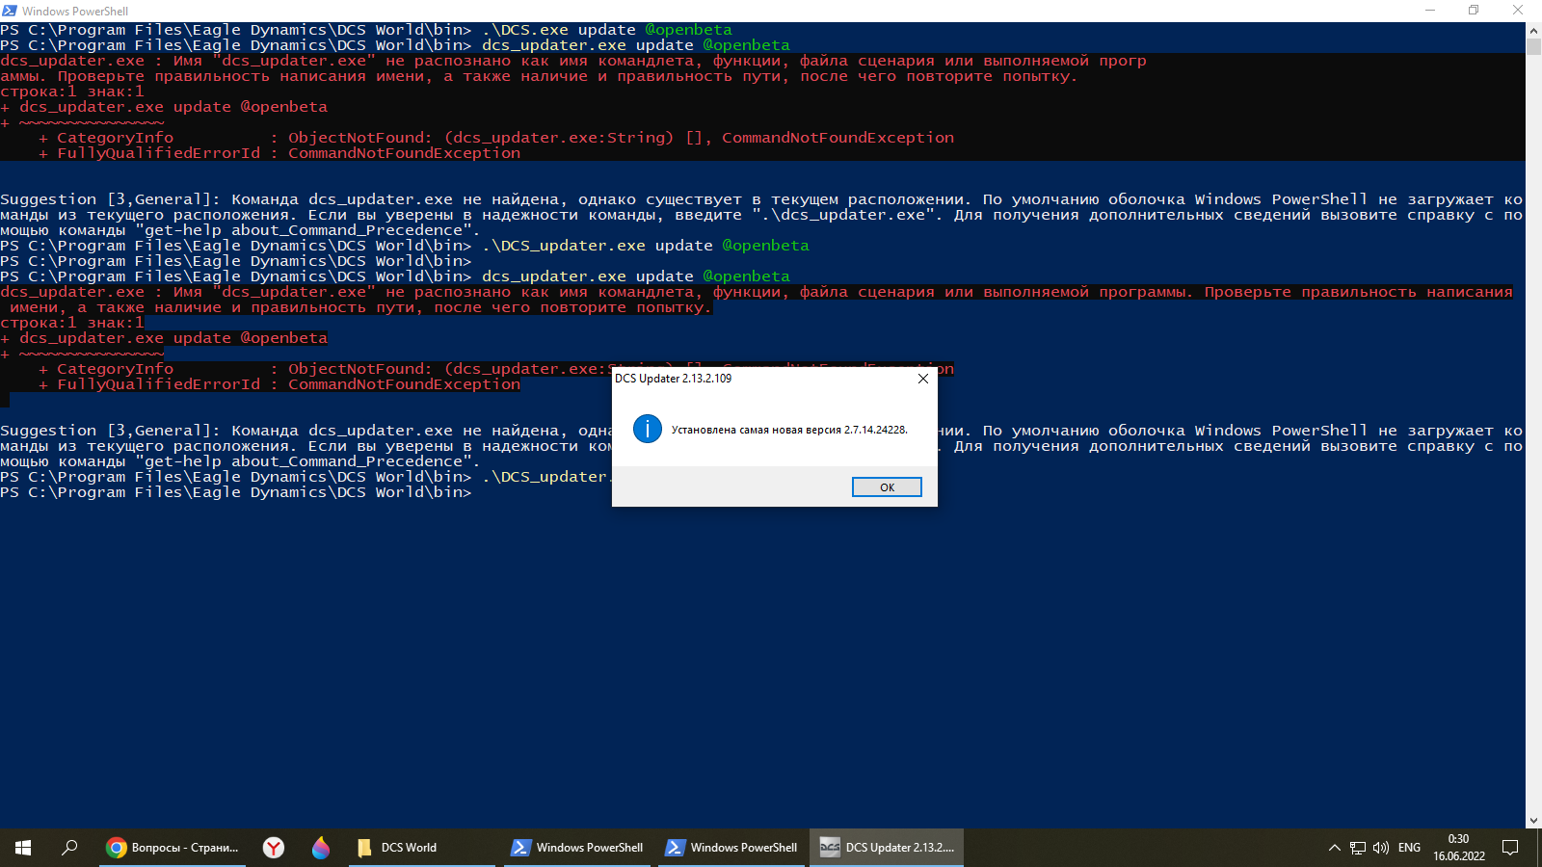Minimize the Windows PowerShell window
Image resolution: width=1542 pixels, height=867 pixels.
click(x=1430, y=11)
